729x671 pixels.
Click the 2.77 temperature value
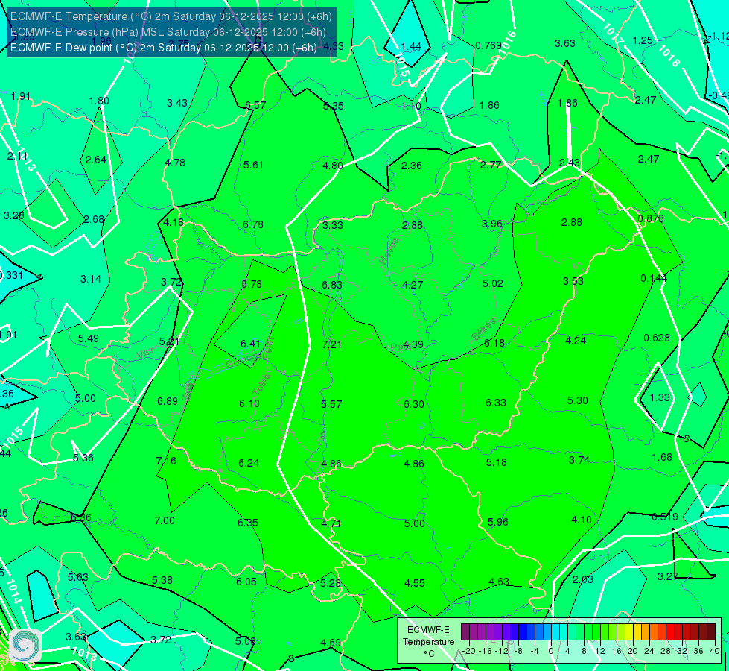click(x=491, y=165)
